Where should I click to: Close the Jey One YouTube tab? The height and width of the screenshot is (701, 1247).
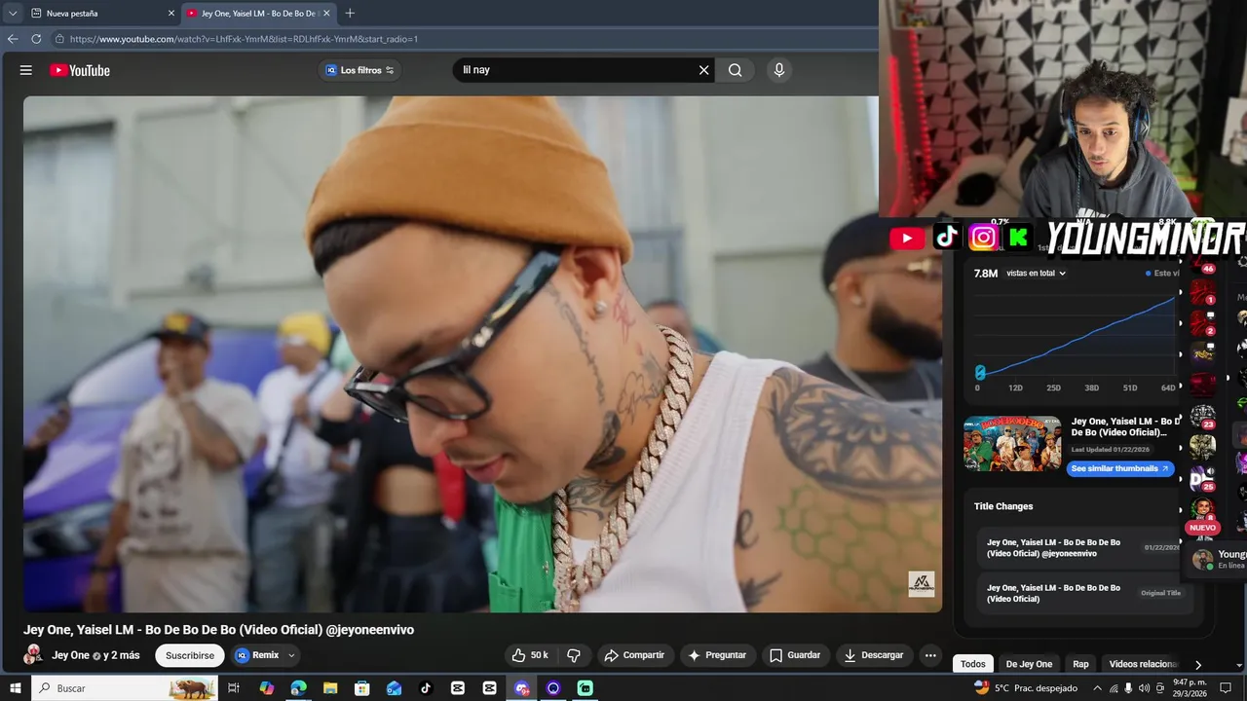(326, 14)
